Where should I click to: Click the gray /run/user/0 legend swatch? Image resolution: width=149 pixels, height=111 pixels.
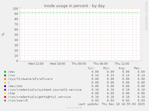5,101
